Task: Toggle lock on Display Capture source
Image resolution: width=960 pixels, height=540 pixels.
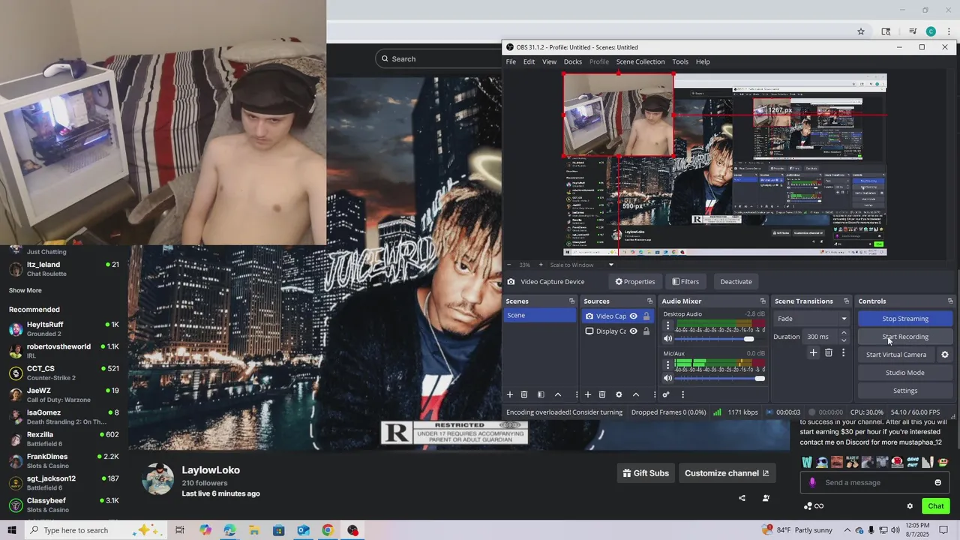Action: (646, 331)
